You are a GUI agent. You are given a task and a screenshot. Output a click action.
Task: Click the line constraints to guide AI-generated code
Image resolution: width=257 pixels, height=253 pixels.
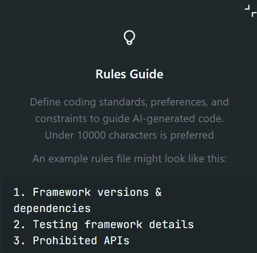(129, 119)
